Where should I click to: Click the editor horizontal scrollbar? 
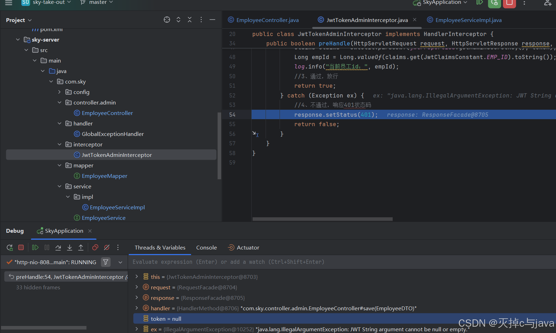(x=322, y=219)
